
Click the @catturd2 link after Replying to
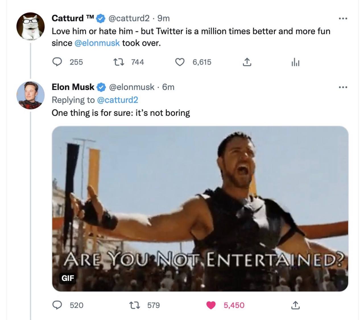coord(117,100)
